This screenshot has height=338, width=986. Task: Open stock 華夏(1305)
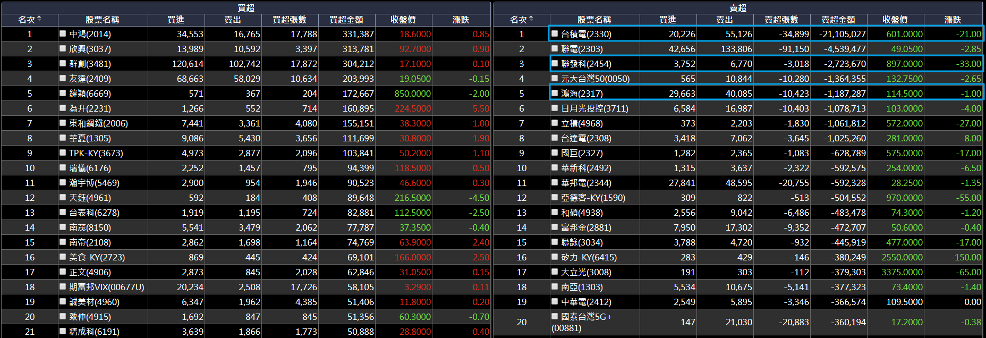click(90, 138)
